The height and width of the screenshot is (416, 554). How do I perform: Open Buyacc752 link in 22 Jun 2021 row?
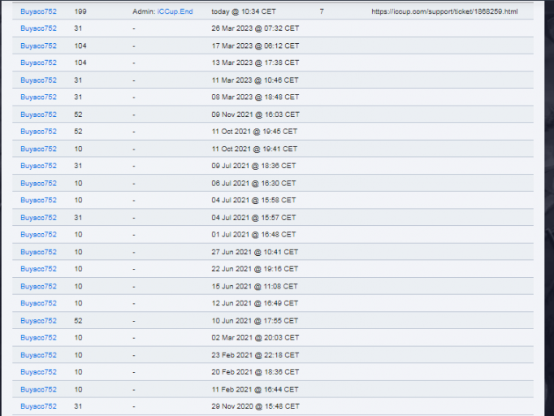coord(38,269)
